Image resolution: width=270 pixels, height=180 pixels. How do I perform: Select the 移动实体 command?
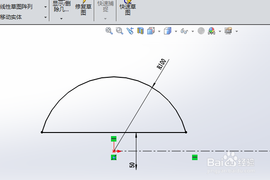(11, 17)
